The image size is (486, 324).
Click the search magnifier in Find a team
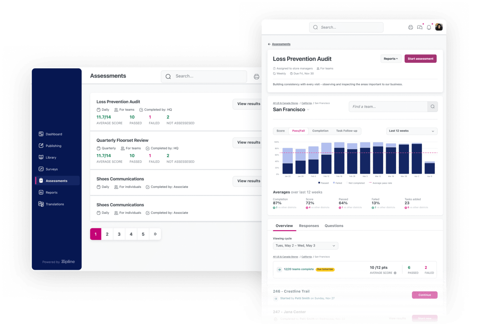coord(432,107)
